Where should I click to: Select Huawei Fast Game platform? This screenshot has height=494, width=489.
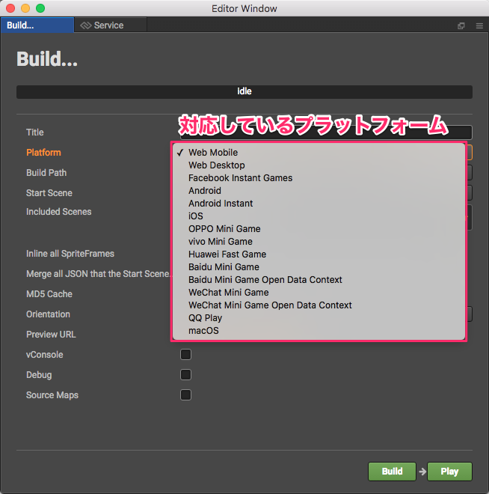point(319,254)
